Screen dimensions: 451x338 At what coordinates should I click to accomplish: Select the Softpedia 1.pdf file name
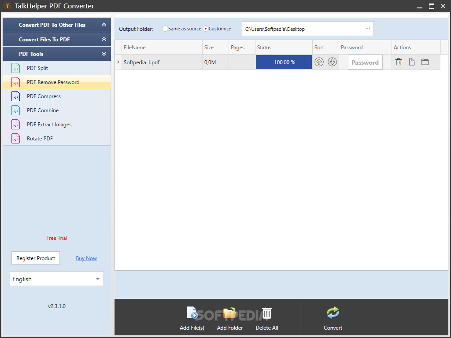tap(141, 62)
